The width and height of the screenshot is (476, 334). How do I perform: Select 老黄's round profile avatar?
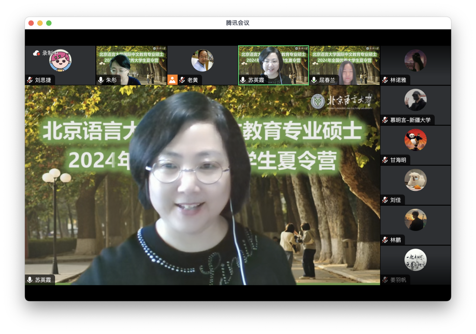202,60
